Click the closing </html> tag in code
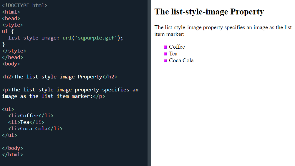The image size is (295, 166). (x=12, y=155)
